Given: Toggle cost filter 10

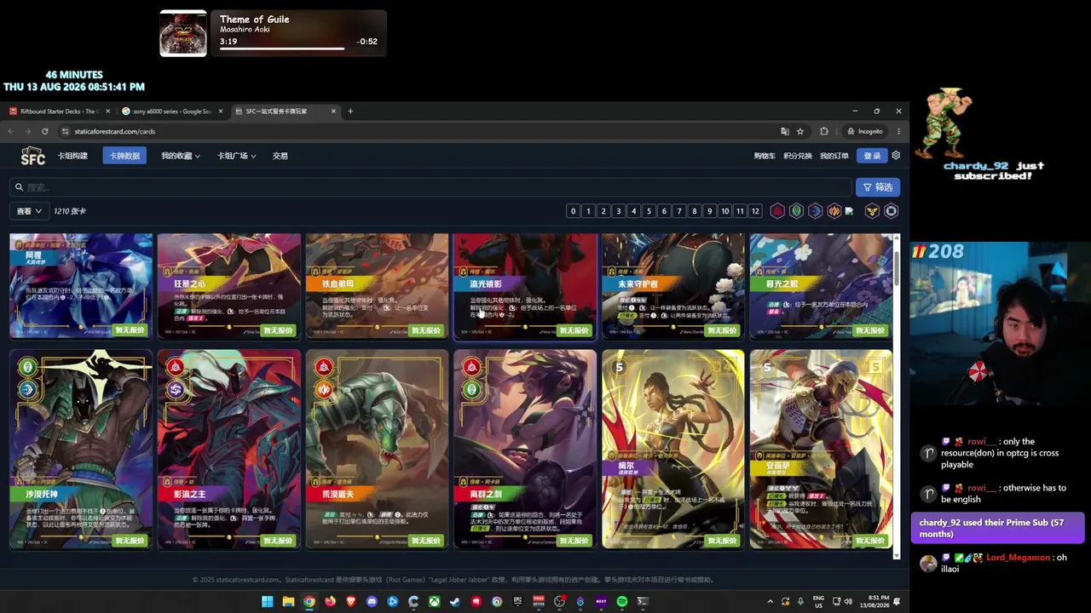Looking at the screenshot, I should 724,211.
